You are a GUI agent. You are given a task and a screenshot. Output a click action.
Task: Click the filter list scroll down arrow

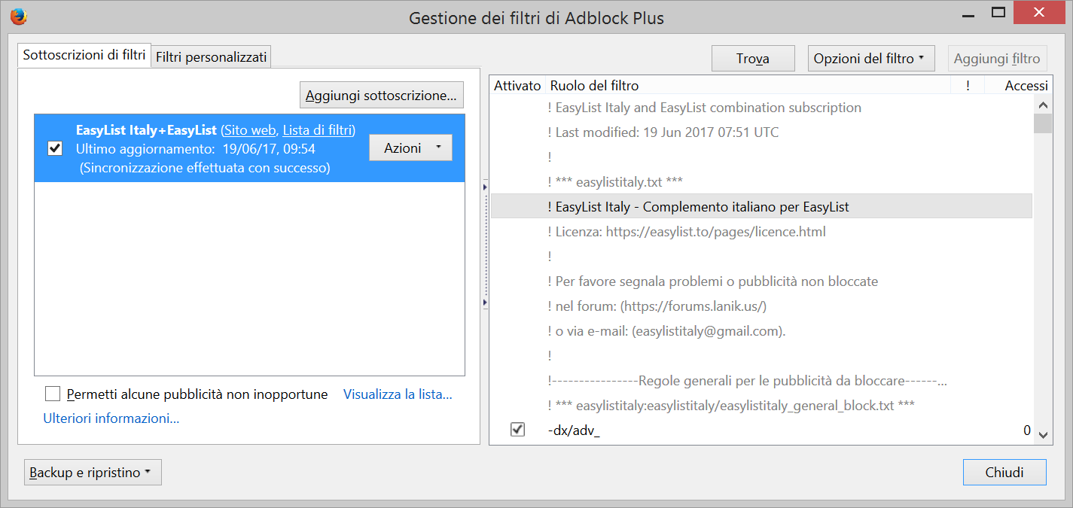(x=1043, y=434)
